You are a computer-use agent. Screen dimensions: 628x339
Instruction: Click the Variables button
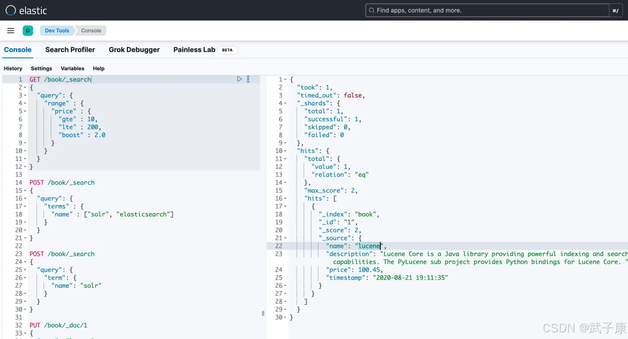(72, 69)
